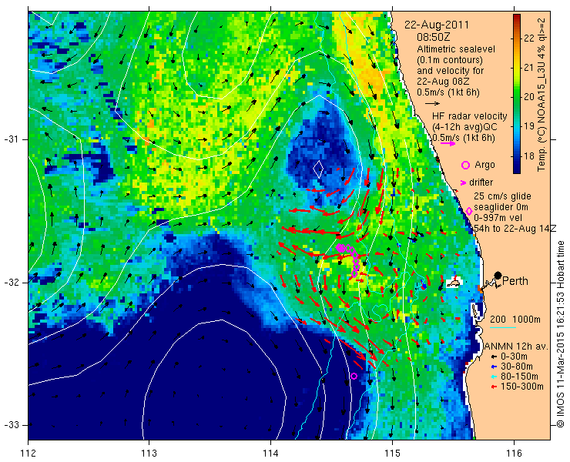
Task: Click the temperature color bar at 22
Action: [517, 38]
